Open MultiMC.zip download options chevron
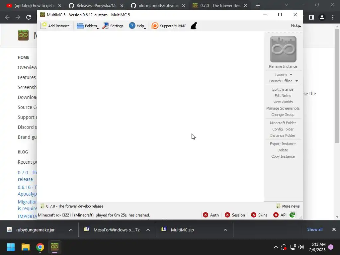This screenshot has width=340, height=255. [225, 230]
